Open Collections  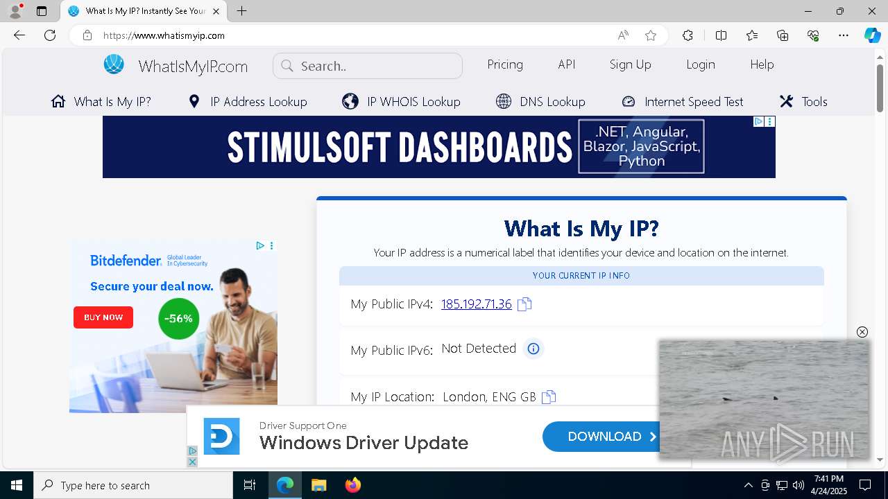(783, 35)
